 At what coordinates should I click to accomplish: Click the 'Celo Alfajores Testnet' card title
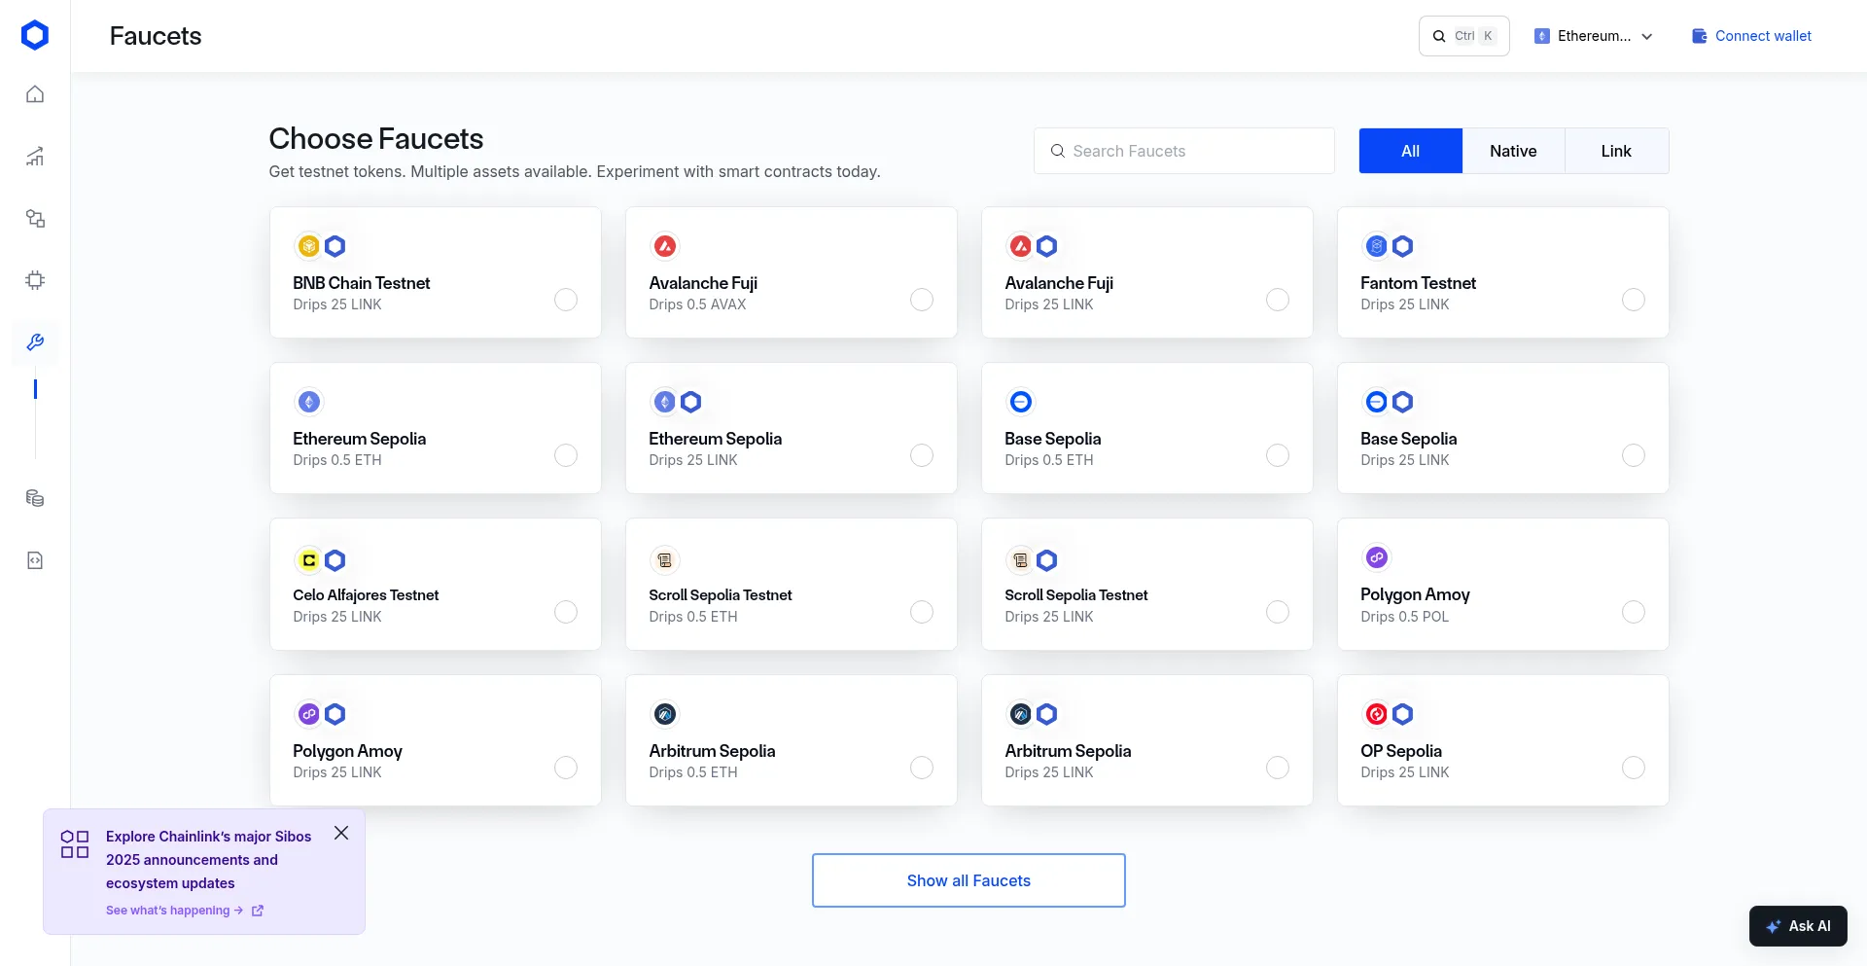[x=366, y=595]
